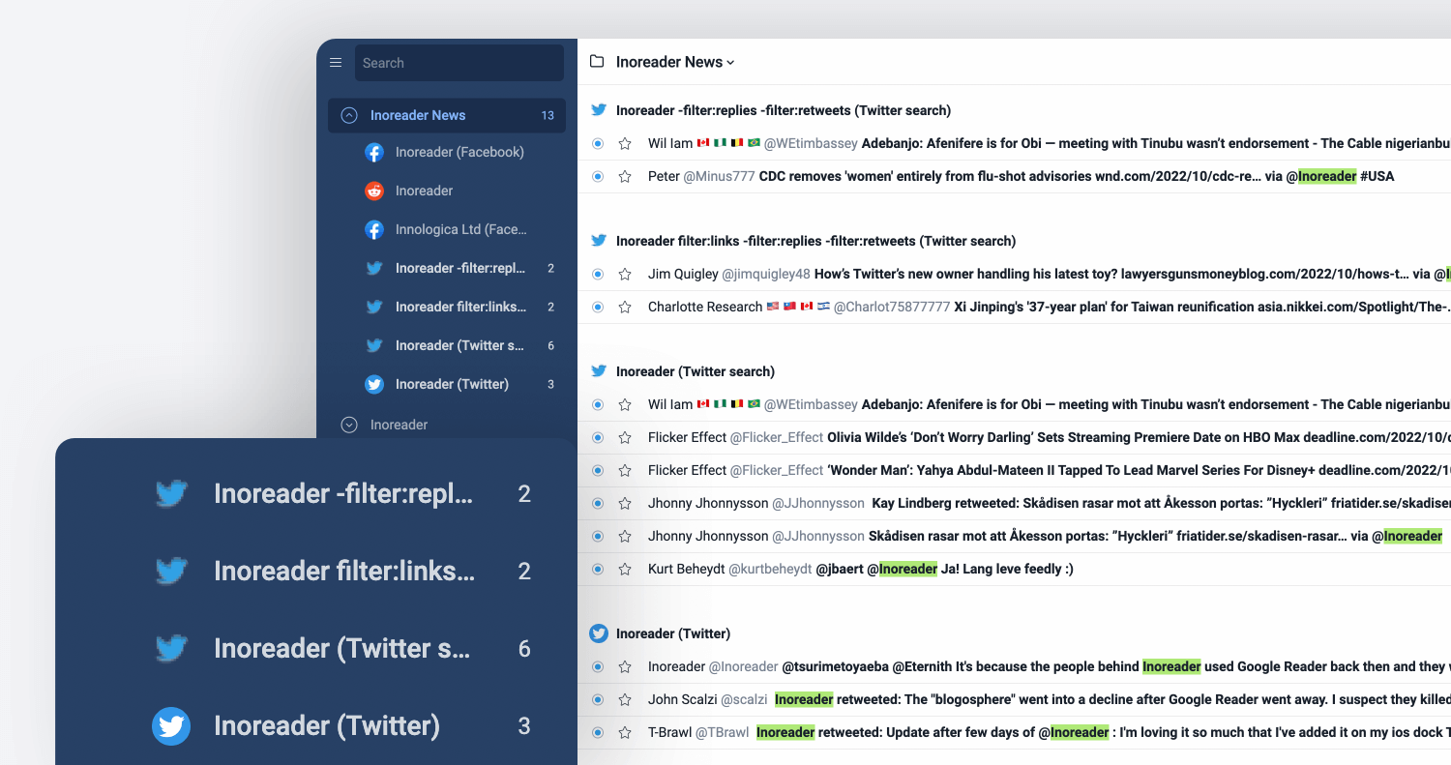1451x765 pixels.
Task: Click the Reddit icon beside the Inoreader feed
Action: click(x=374, y=191)
